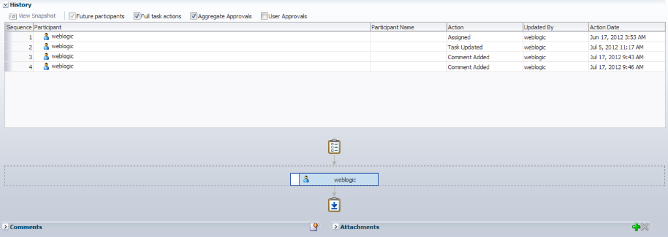Enable the User Approvals checkbox

pyautogui.click(x=264, y=16)
